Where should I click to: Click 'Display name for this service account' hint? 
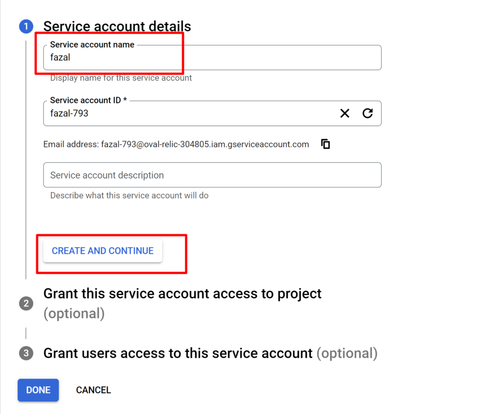[121, 78]
